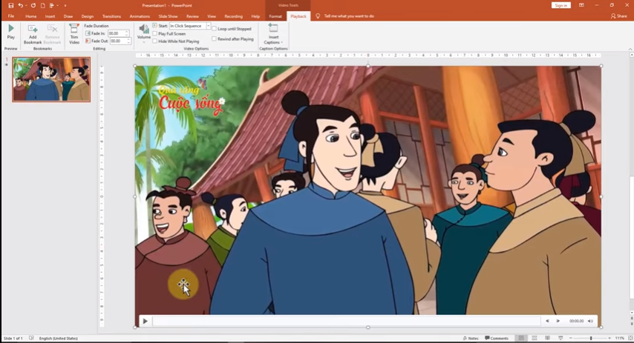
Task: Enable Play Full Screen checkbox
Action: tap(155, 33)
